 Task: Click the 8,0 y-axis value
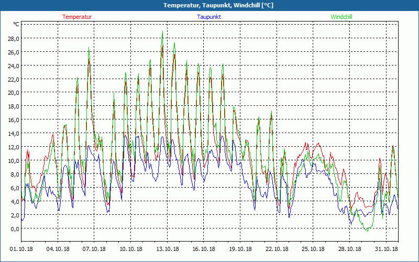(15, 174)
